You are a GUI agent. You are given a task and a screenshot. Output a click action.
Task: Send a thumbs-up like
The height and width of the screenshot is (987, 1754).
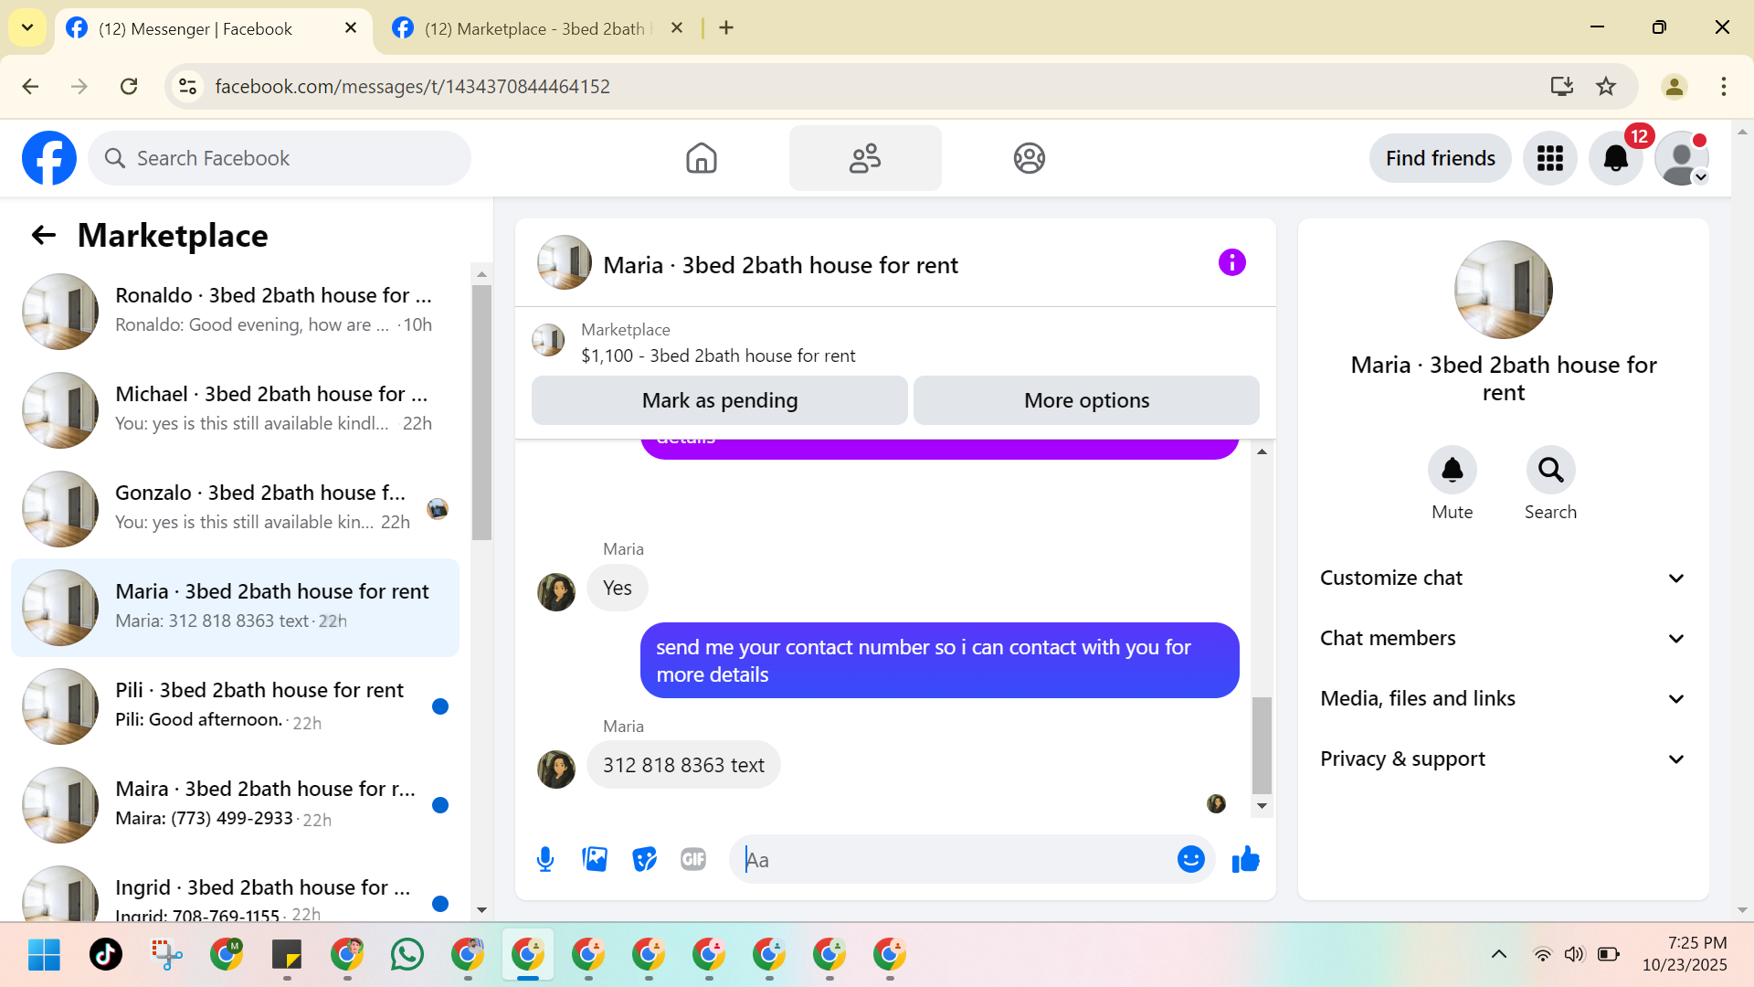coord(1245,859)
